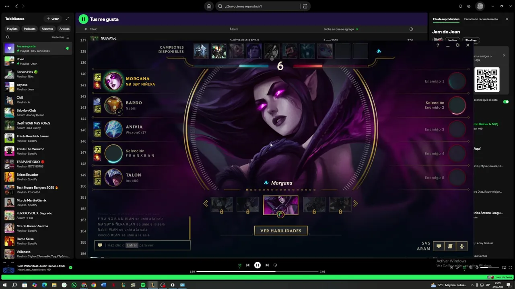Image resolution: width=515 pixels, height=289 pixels.
Task: Toggle liked checkmark for Cold Water
Action: (70, 267)
